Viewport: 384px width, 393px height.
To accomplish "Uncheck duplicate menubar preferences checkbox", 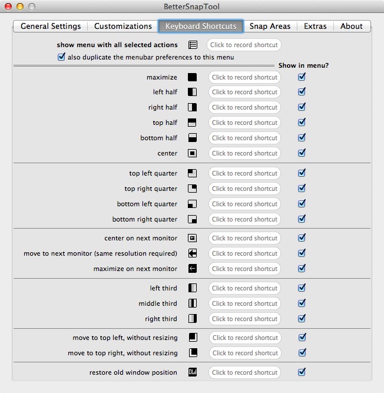I will (61, 57).
